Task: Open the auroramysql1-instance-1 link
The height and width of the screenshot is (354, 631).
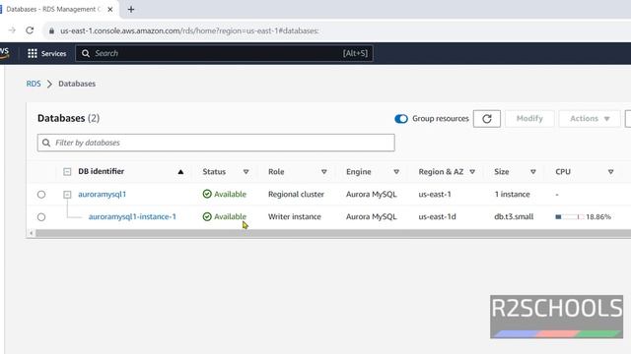Action: 132,216
